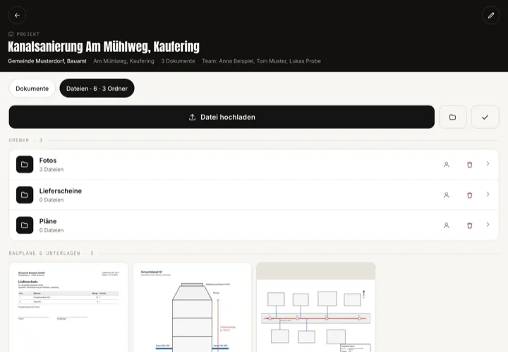508x352 pixels.
Task: Open the Fotos folder icon
Action: tap(25, 165)
